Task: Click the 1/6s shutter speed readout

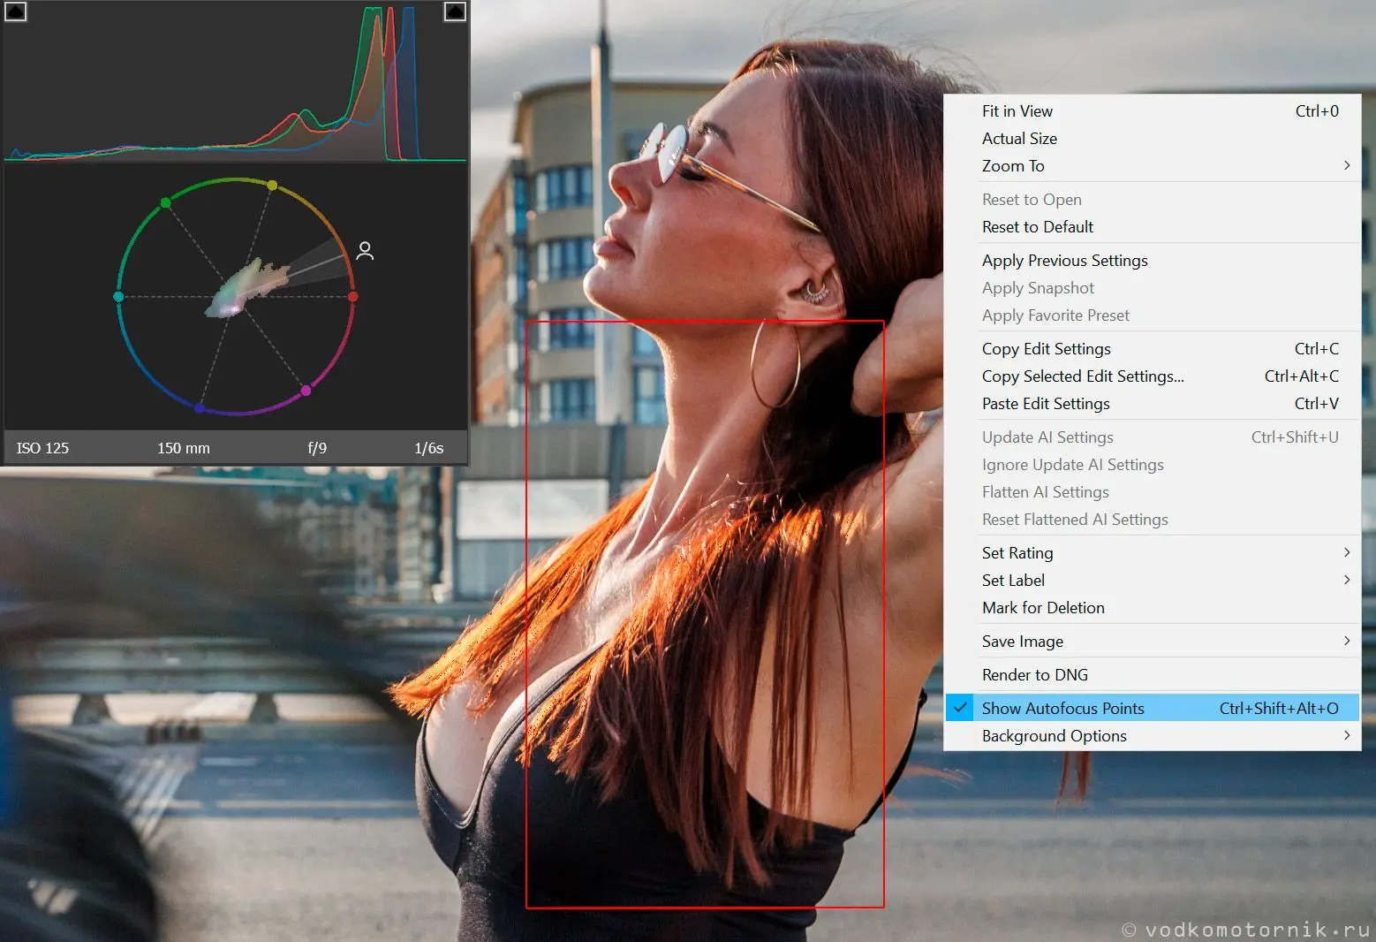Action: (429, 448)
